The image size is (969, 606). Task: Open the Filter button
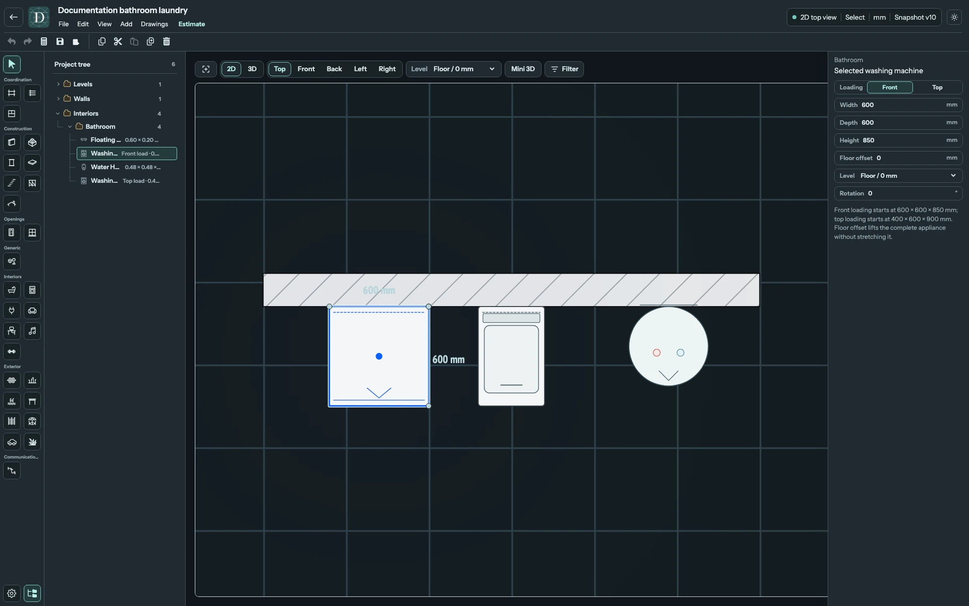click(564, 69)
